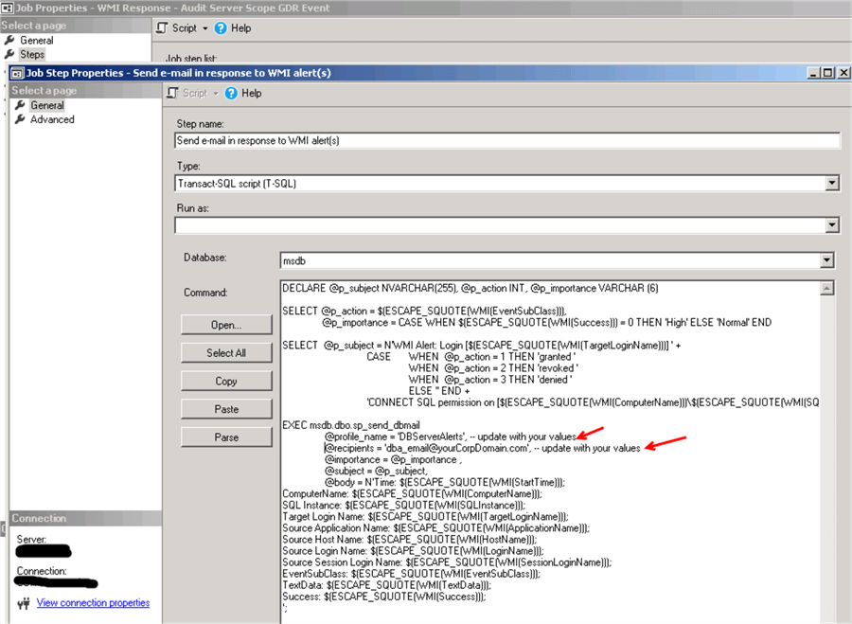852x624 pixels.
Task: Click the Parse button to validate the script
Action: tap(226, 437)
